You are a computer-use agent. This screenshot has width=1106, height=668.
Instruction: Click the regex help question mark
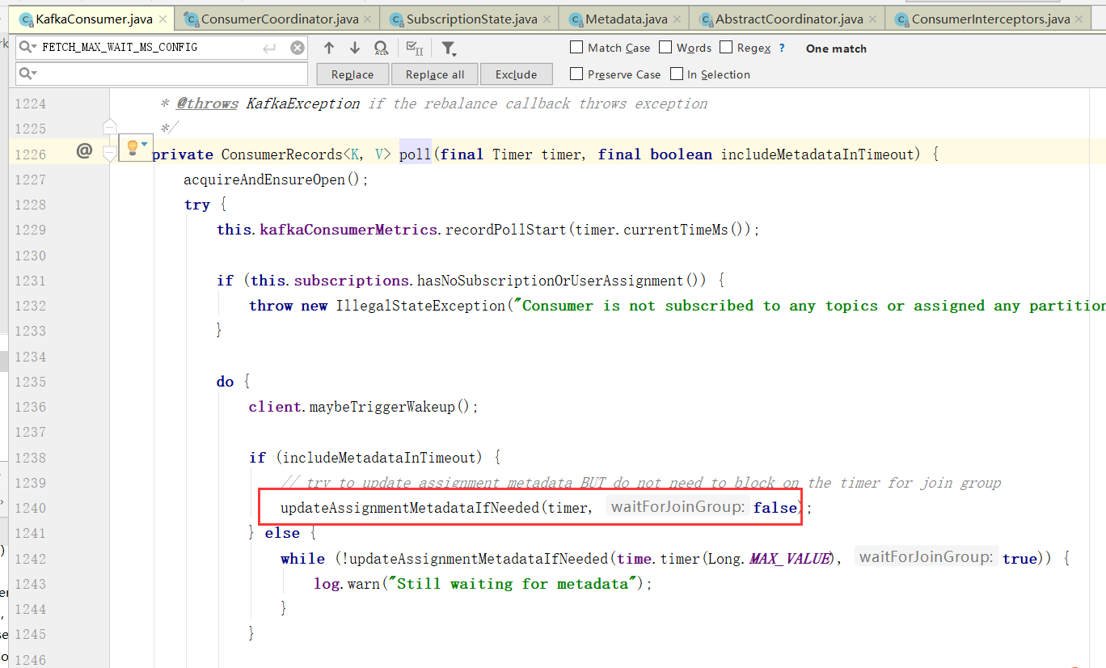(782, 49)
